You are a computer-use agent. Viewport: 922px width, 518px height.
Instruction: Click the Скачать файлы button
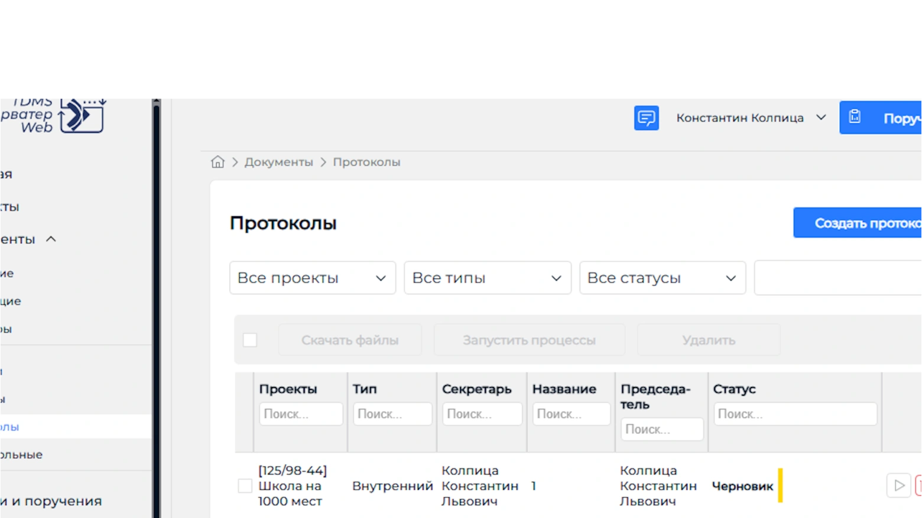[350, 340]
